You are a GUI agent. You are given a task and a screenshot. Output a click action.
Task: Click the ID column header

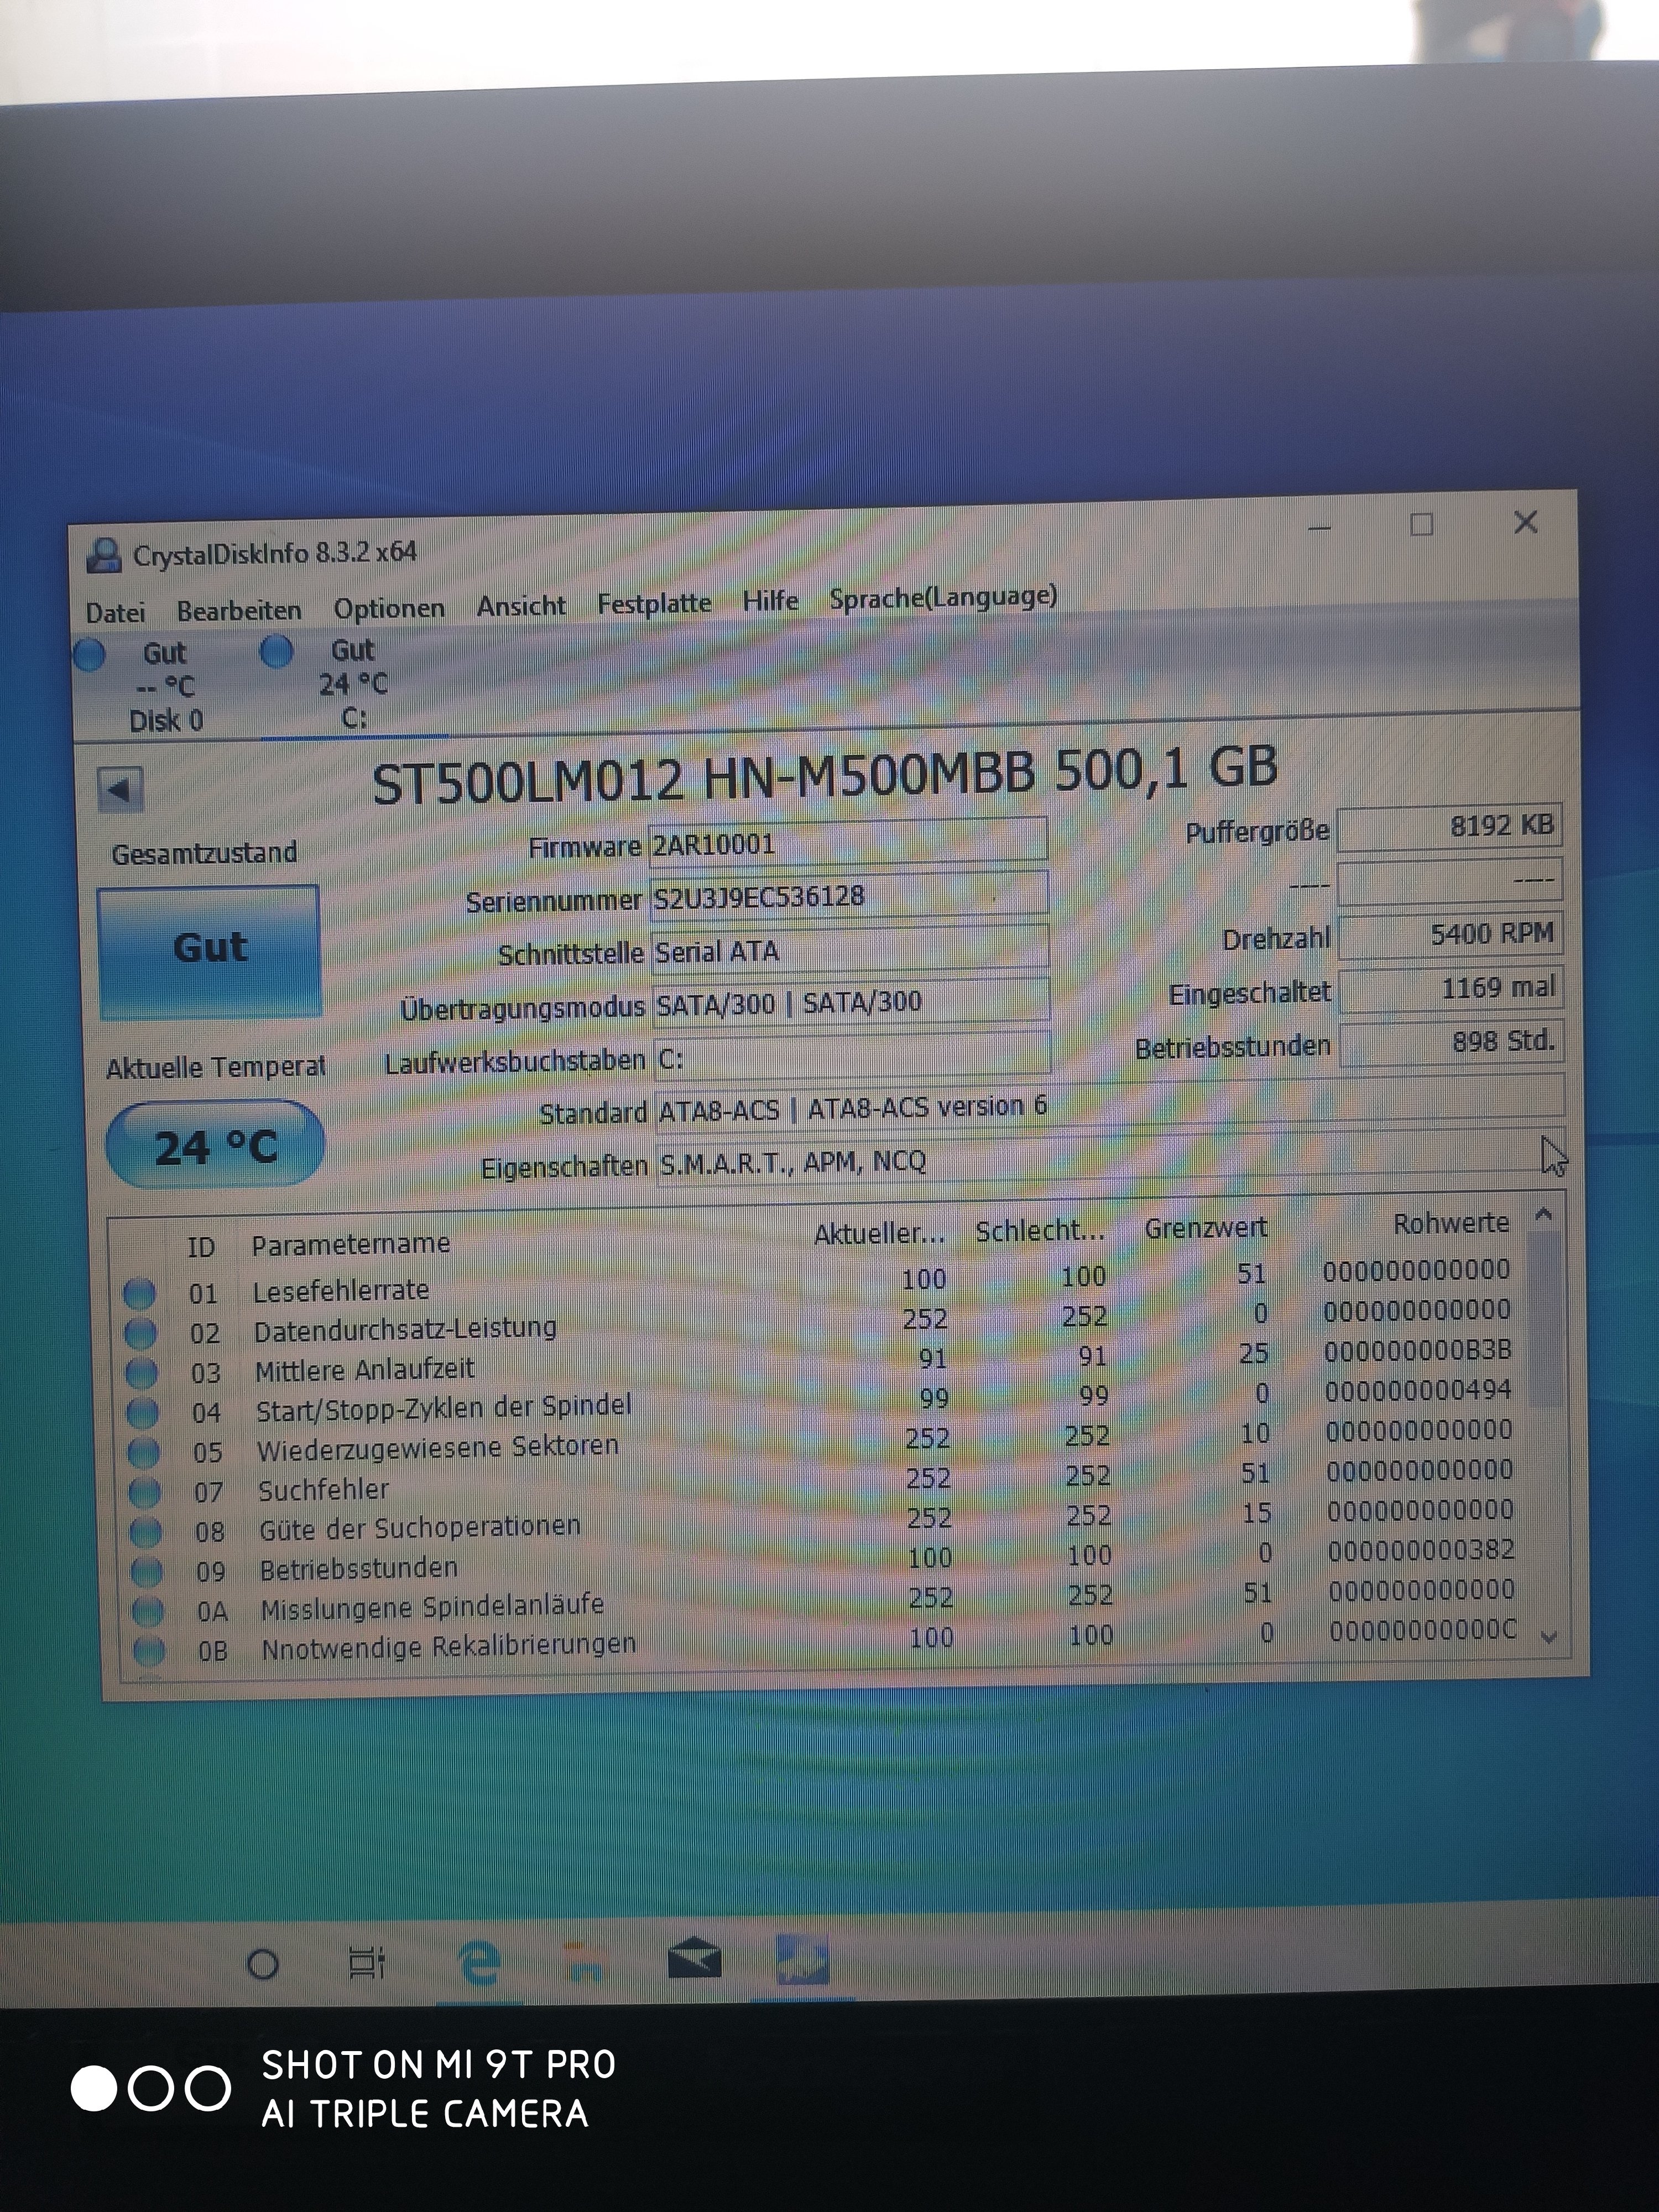coord(201,1247)
